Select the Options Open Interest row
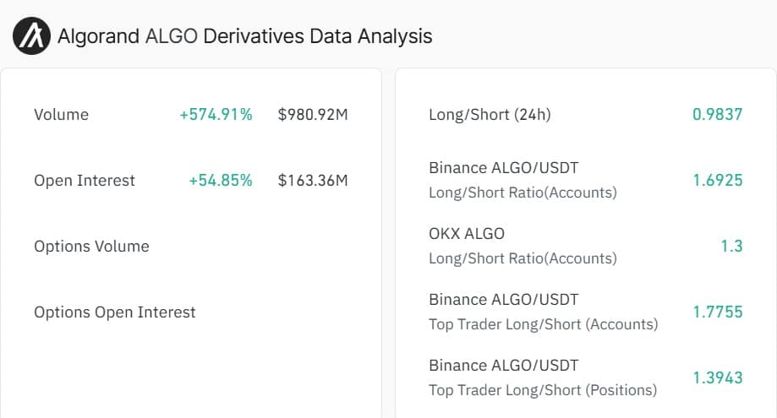The height and width of the screenshot is (418, 777). pos(191,312)
